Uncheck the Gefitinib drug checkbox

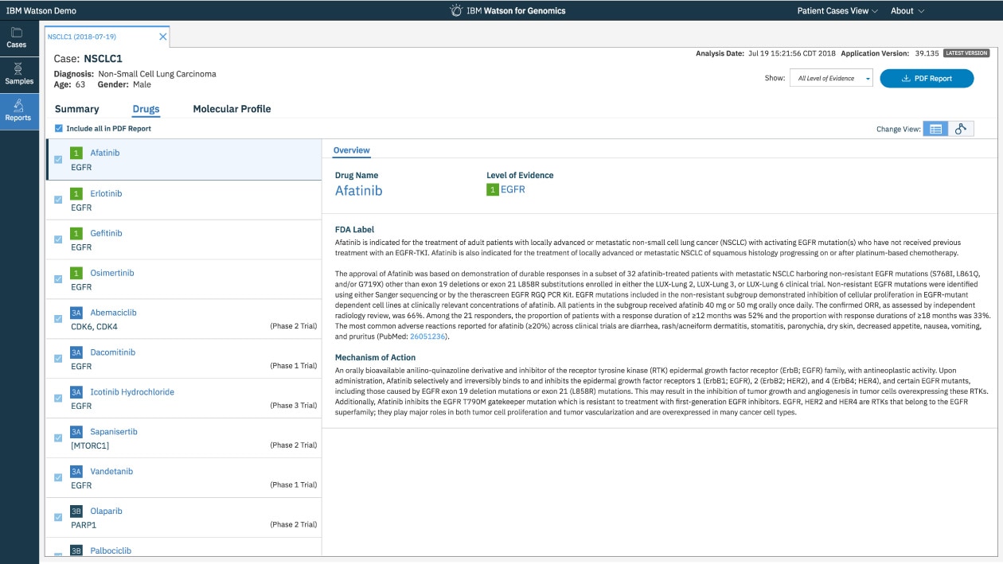click(58, 239)
